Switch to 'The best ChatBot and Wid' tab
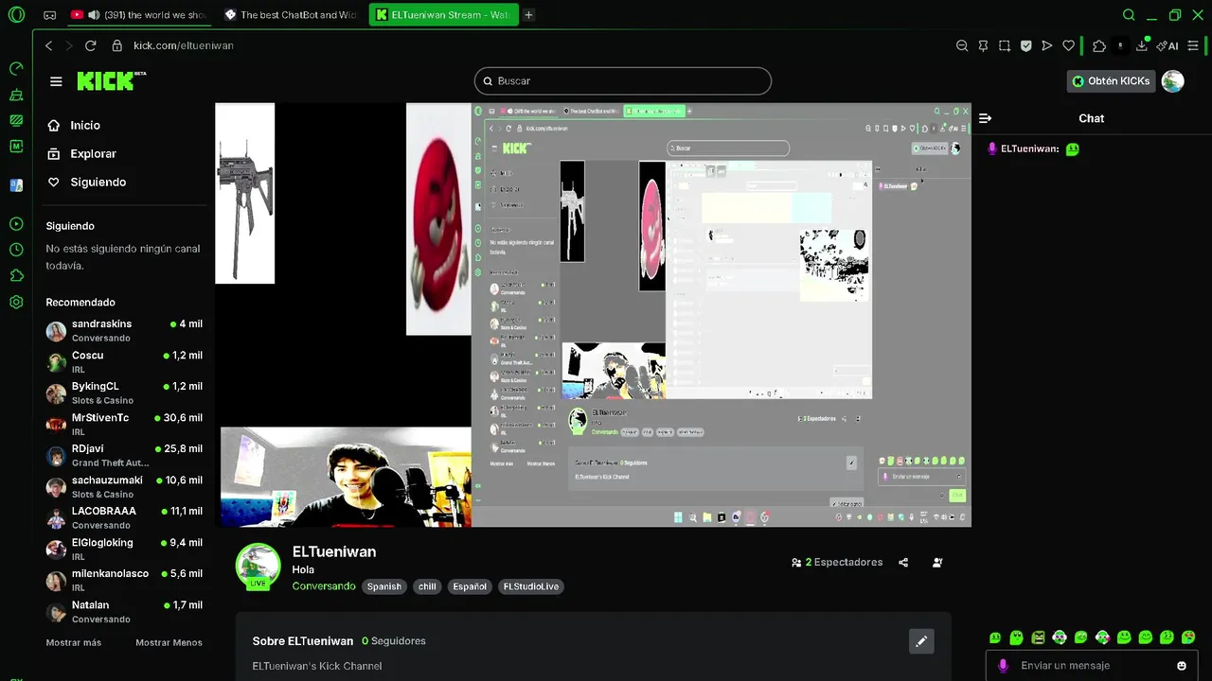 tap(292, 15)
